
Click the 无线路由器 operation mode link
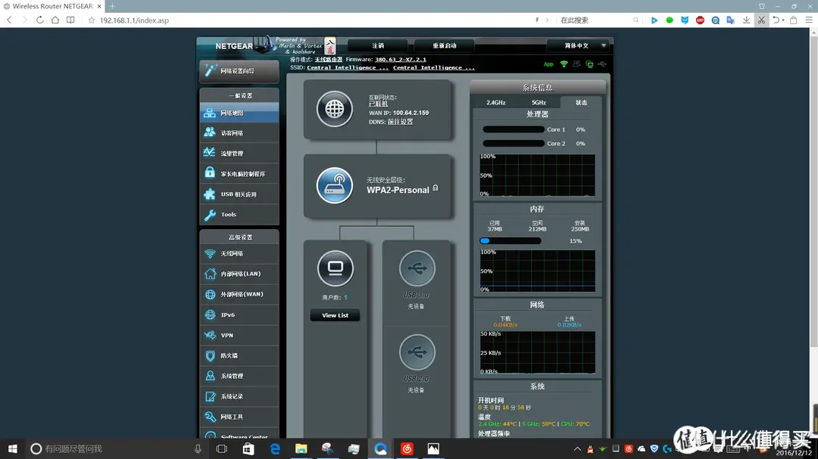point(329,60)
